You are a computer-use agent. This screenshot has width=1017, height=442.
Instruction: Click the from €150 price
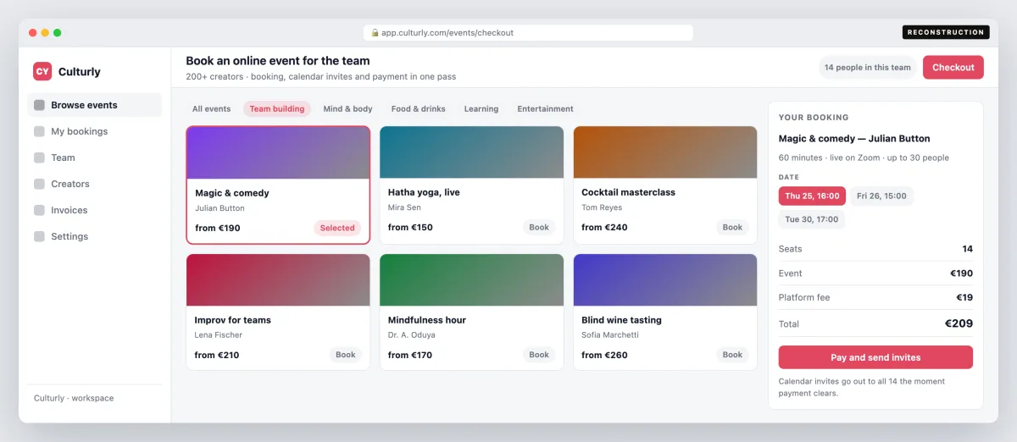[410, 227]
